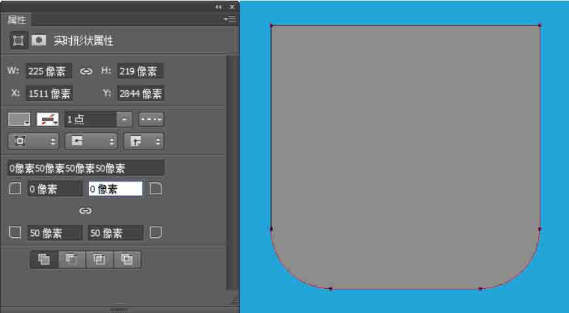This screenshot has width=569, height=313.
Task: Select the subtract front shape operation
Action: click(x=71, y=259)
